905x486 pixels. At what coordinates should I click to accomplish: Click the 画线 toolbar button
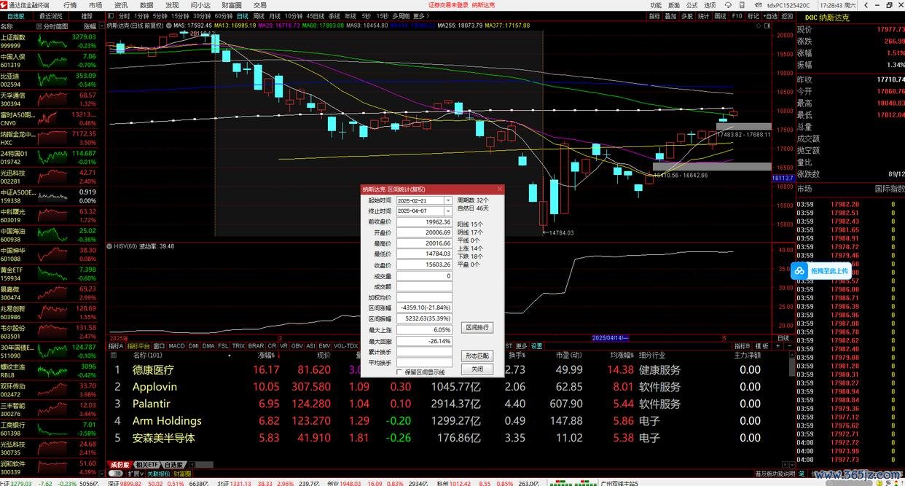pos(720,15)
